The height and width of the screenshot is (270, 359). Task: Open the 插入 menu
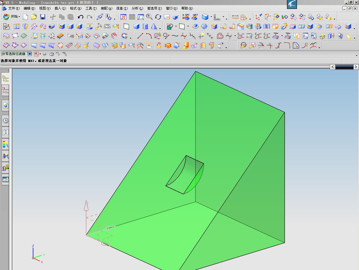tap(60, 8)
